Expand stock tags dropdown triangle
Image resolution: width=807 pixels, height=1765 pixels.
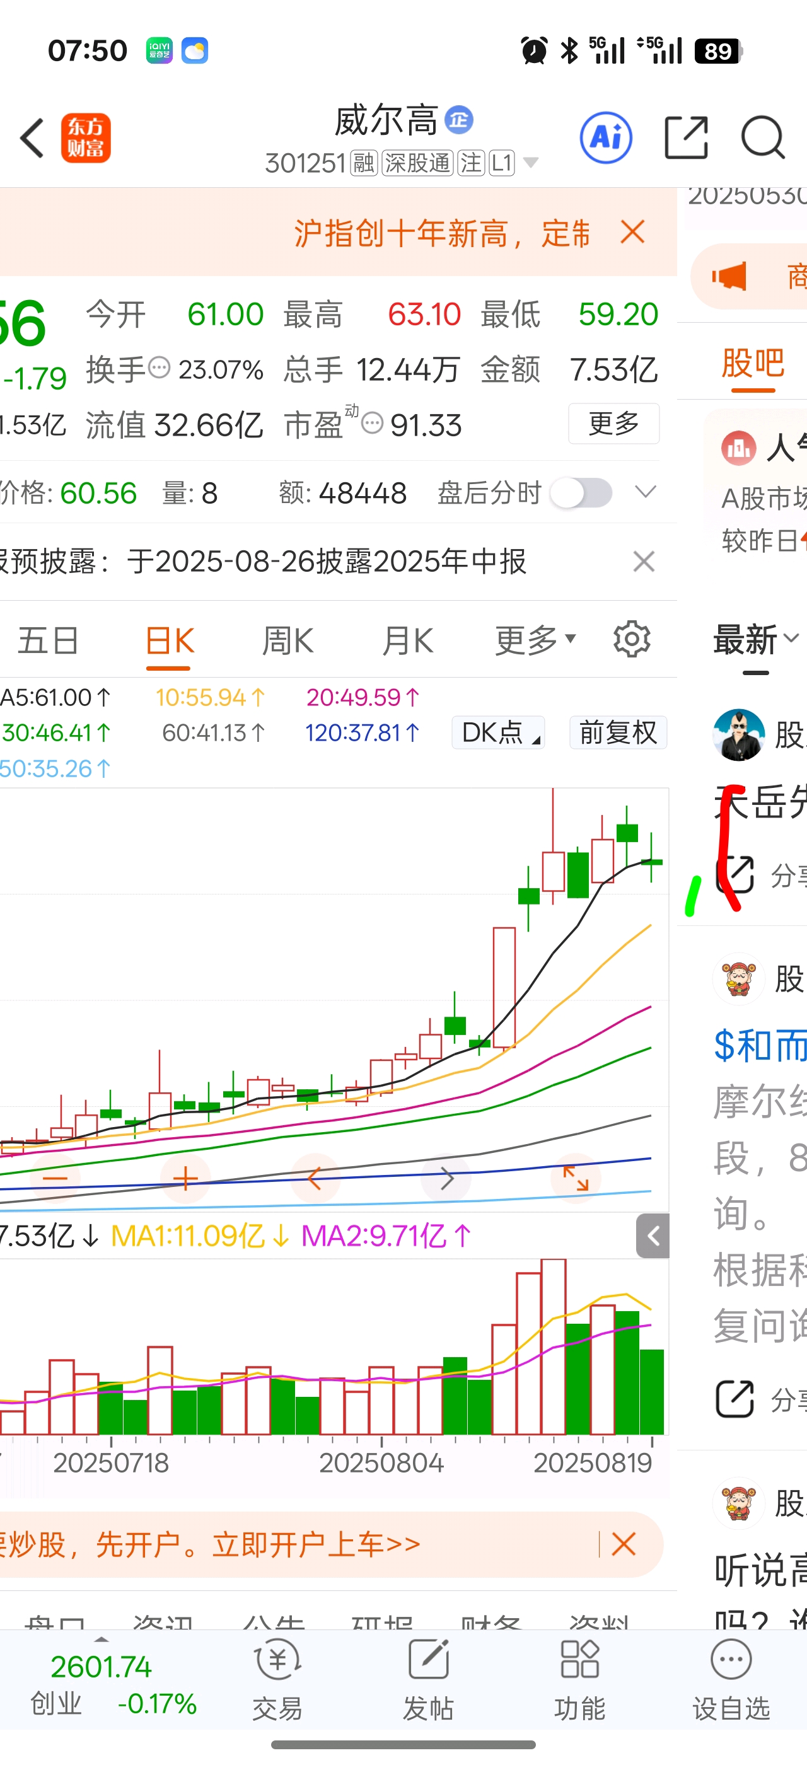[x=530, y=163]
